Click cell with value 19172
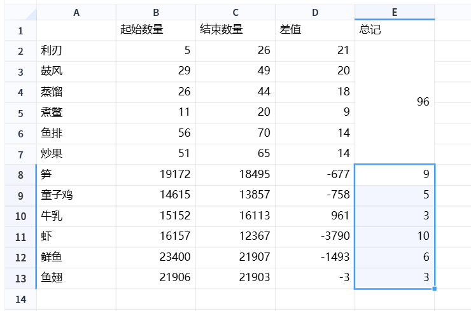 click(156, 175)
